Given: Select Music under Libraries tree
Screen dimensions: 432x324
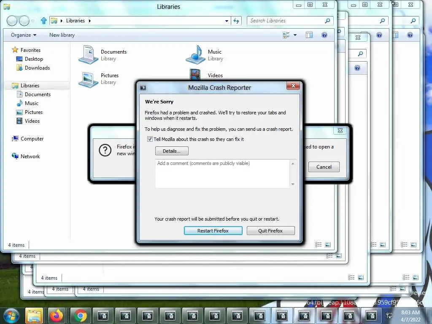Looking at the screenshot, I should [27, 103].
